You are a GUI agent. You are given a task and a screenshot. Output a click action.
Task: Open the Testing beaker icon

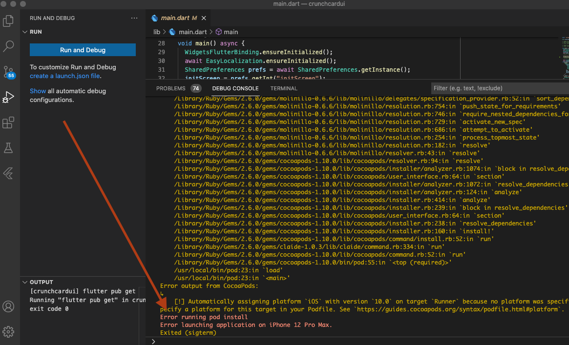tap(8, 148)
